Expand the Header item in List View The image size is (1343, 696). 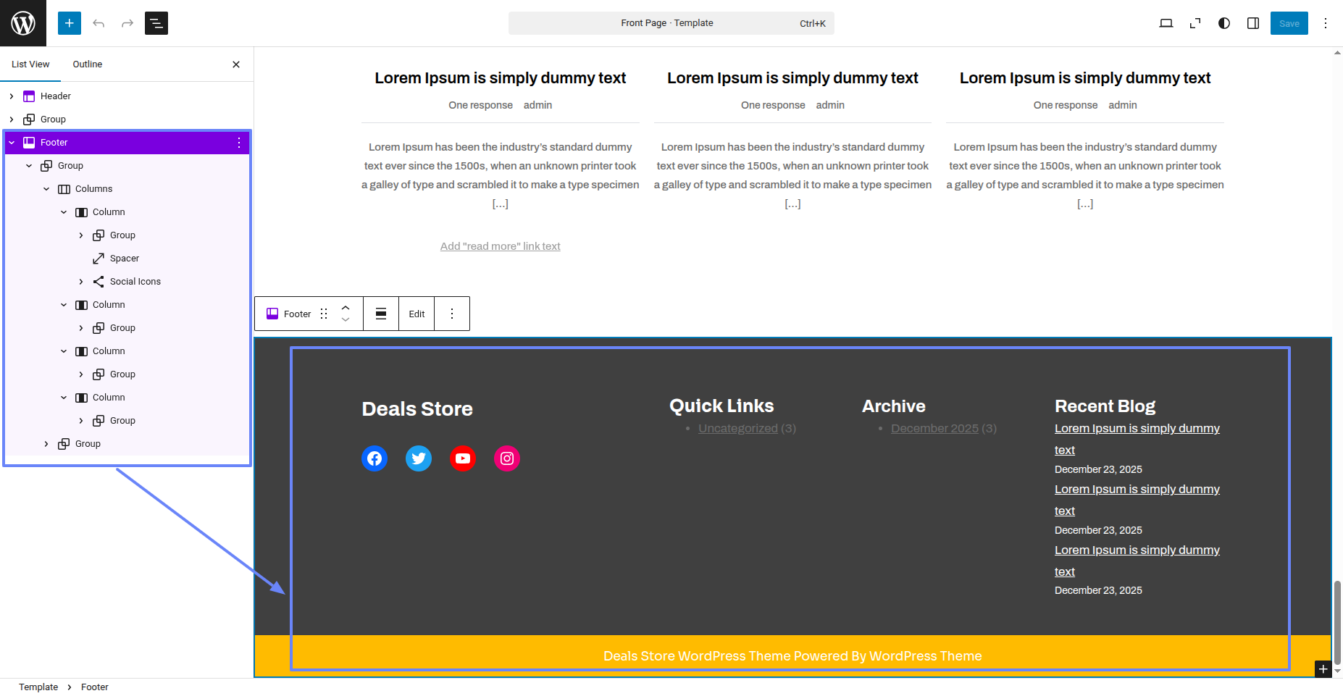(12, 96)
